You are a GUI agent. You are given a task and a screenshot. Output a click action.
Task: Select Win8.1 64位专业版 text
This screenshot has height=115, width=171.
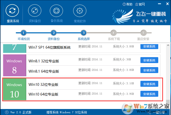pos(44,71)
